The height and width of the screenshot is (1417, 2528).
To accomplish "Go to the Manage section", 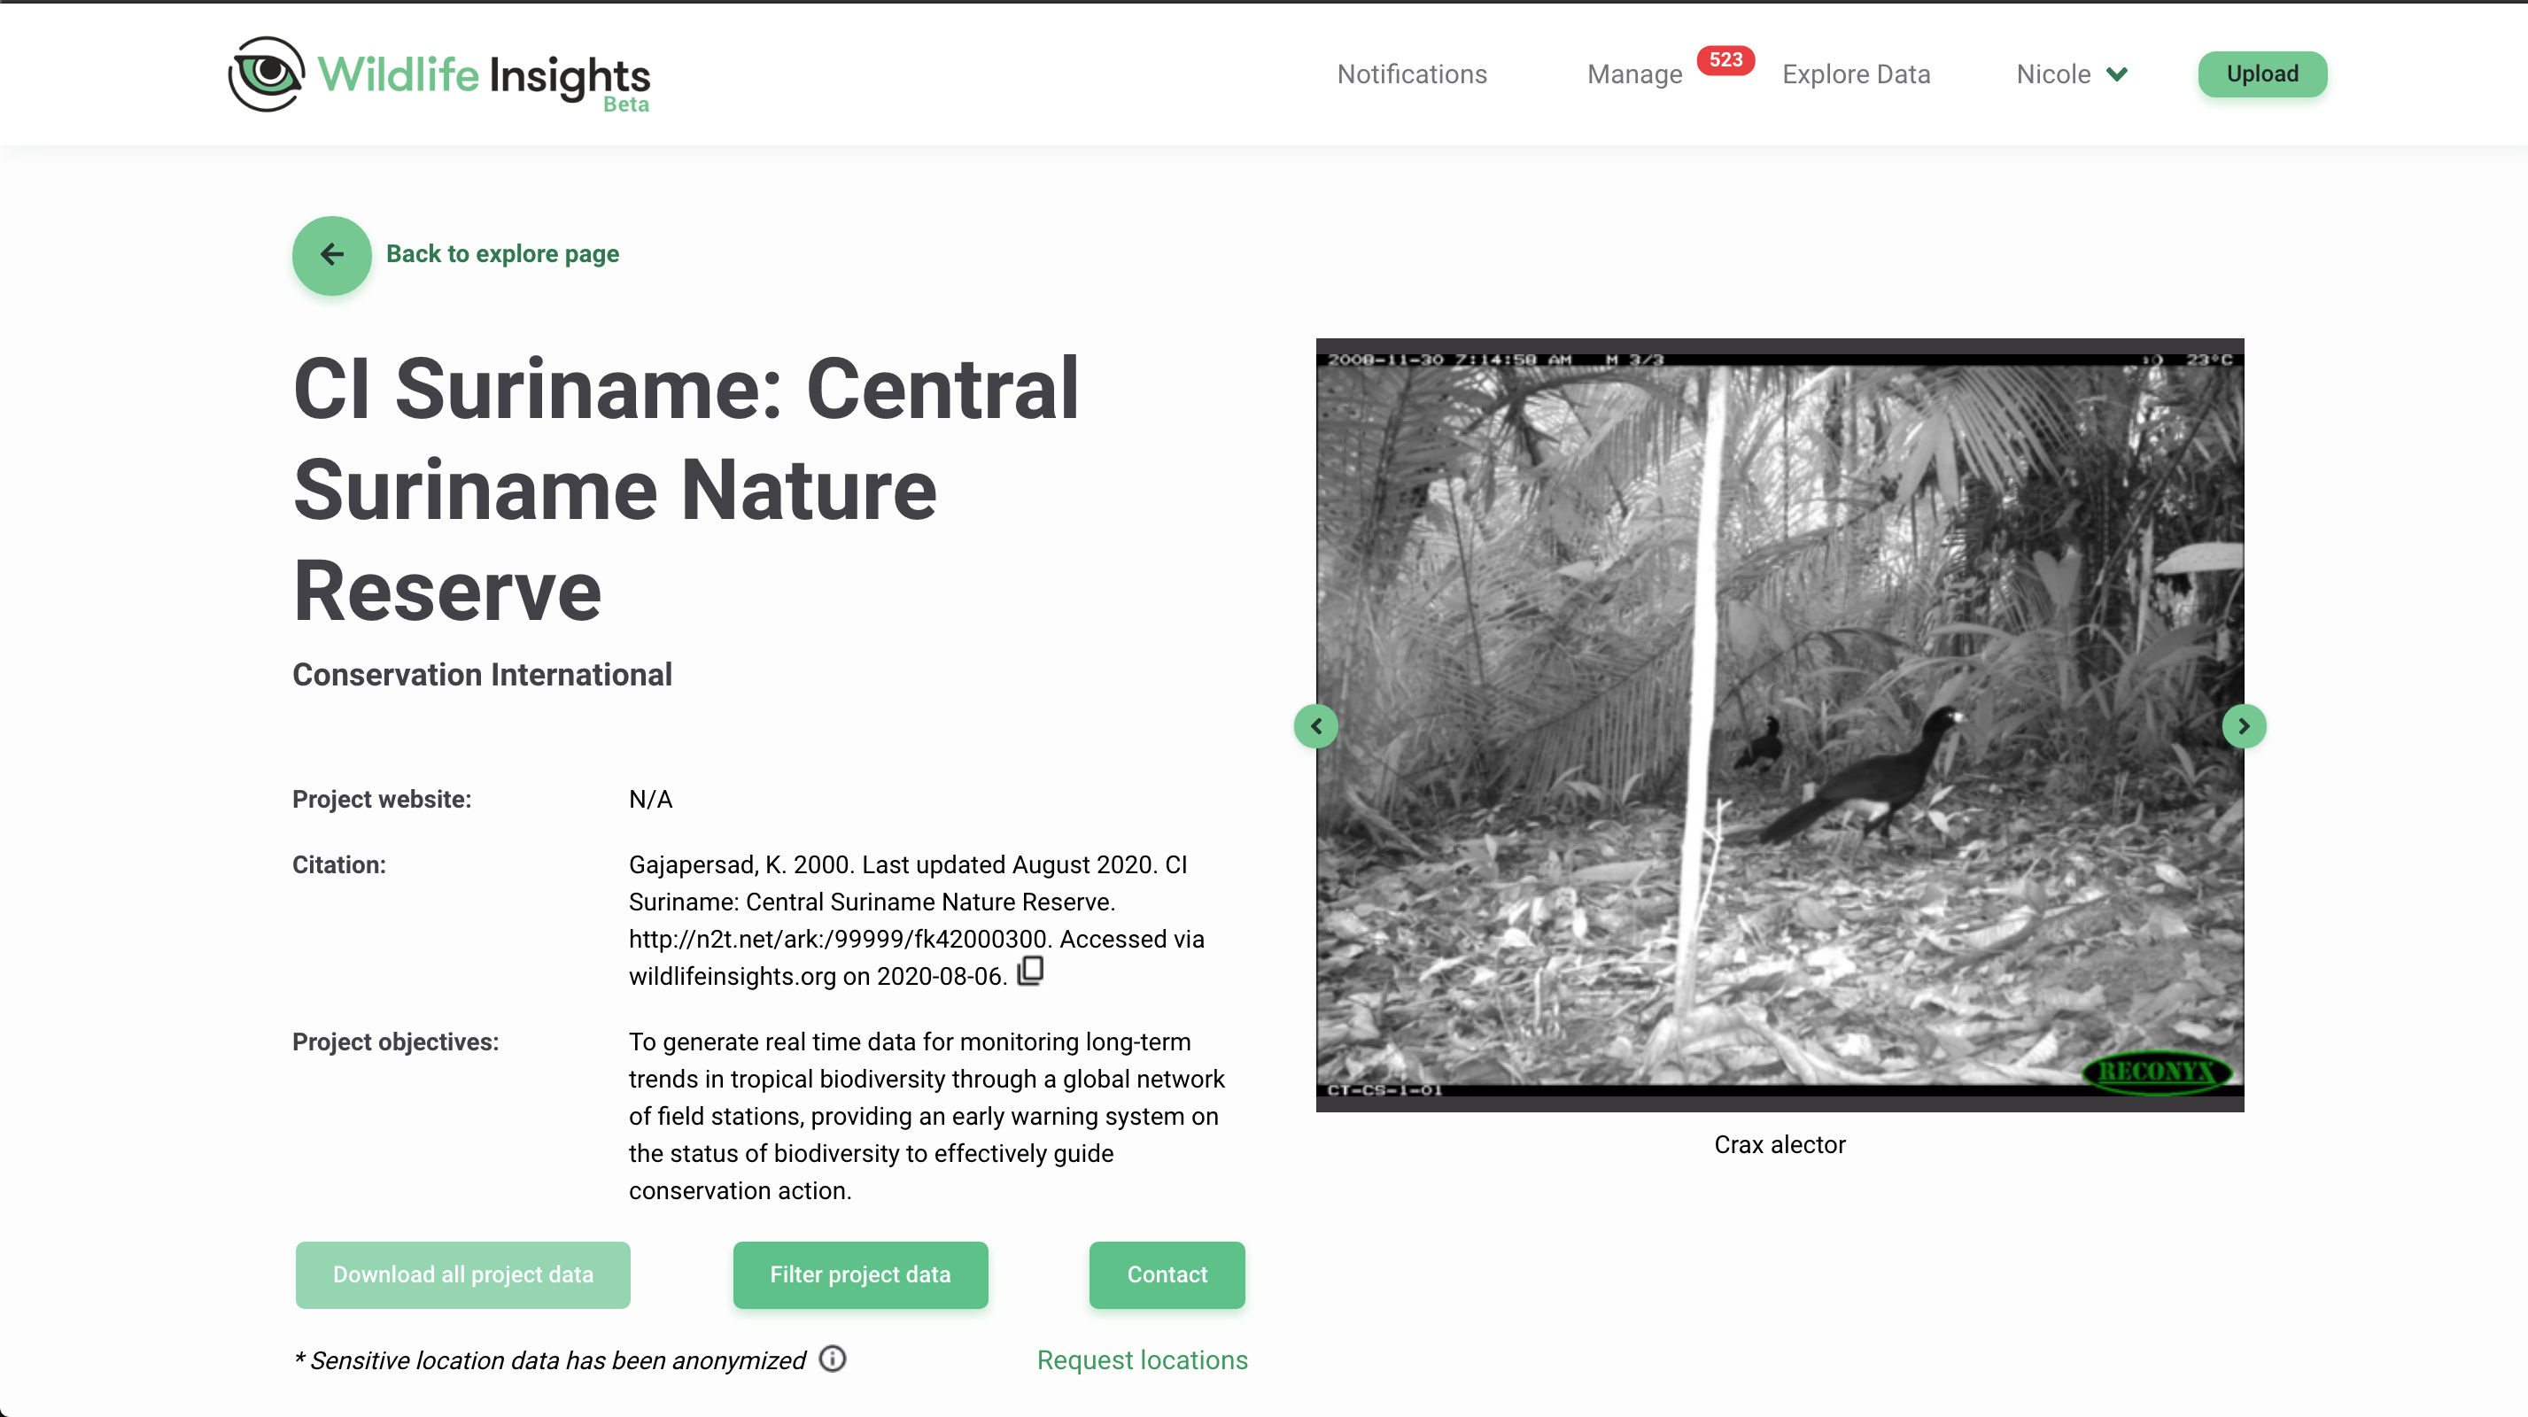I will click(1634, 74).
